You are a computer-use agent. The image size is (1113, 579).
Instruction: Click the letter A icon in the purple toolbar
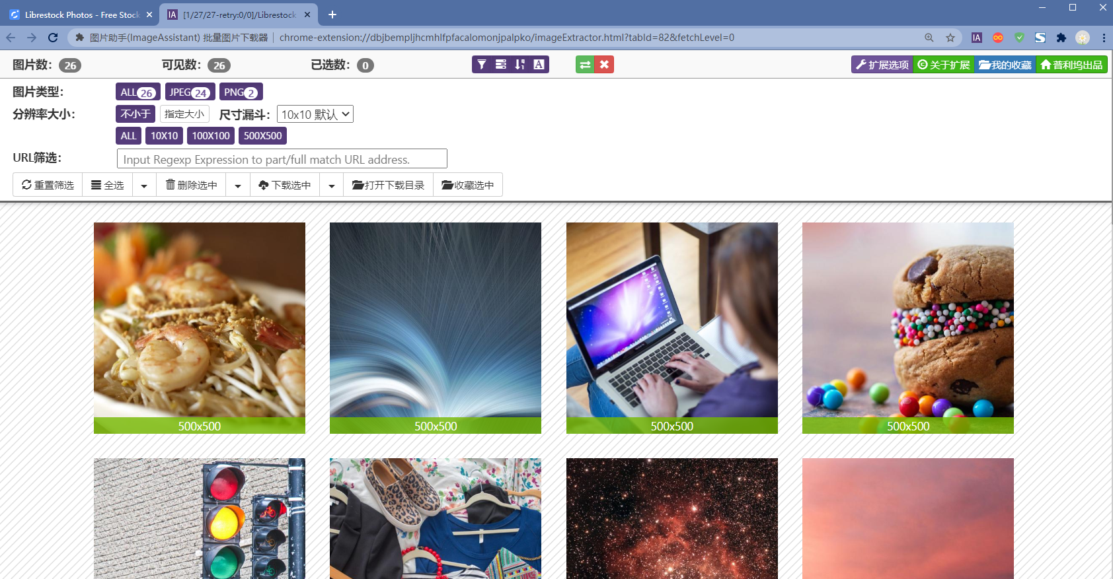tap(539, 65)
